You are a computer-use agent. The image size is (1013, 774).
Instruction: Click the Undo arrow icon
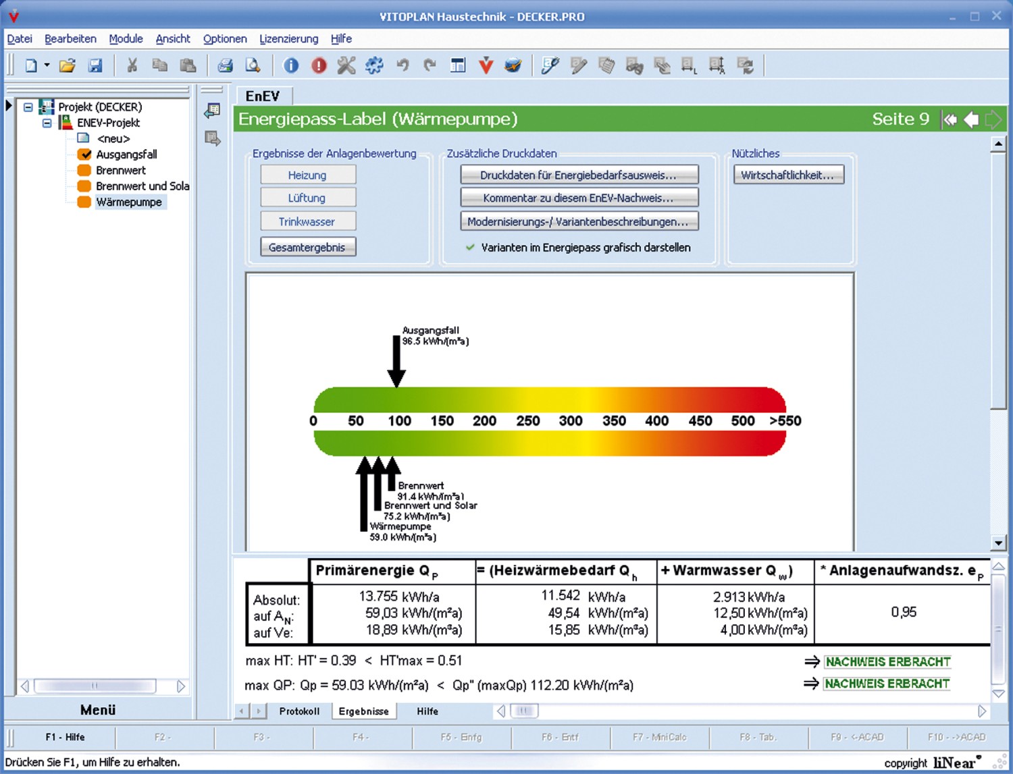[402, 65]
